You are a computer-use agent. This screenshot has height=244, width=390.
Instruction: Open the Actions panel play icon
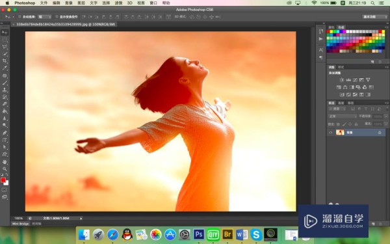click(321, 39)
